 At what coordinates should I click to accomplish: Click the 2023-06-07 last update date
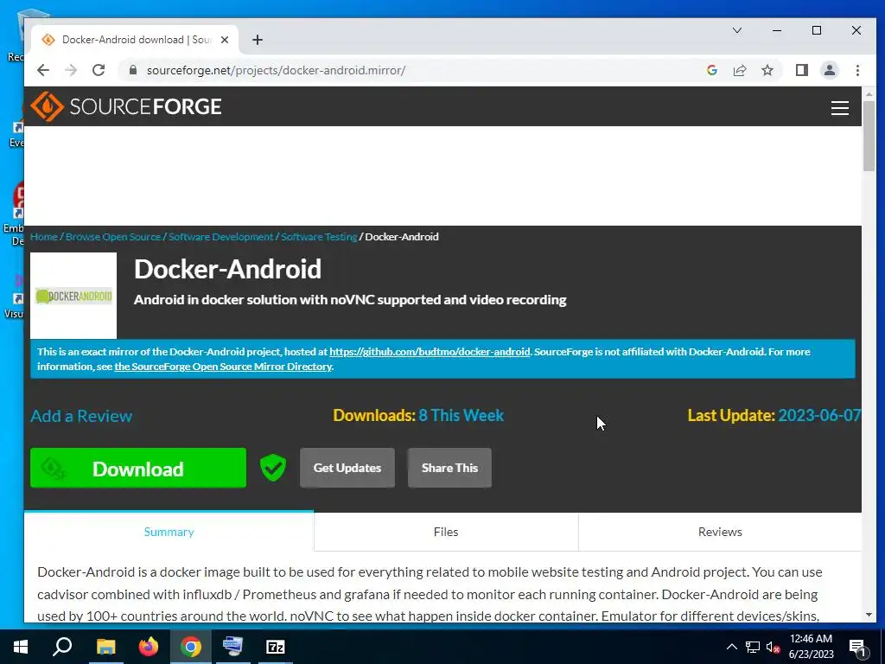pos(819,416)
